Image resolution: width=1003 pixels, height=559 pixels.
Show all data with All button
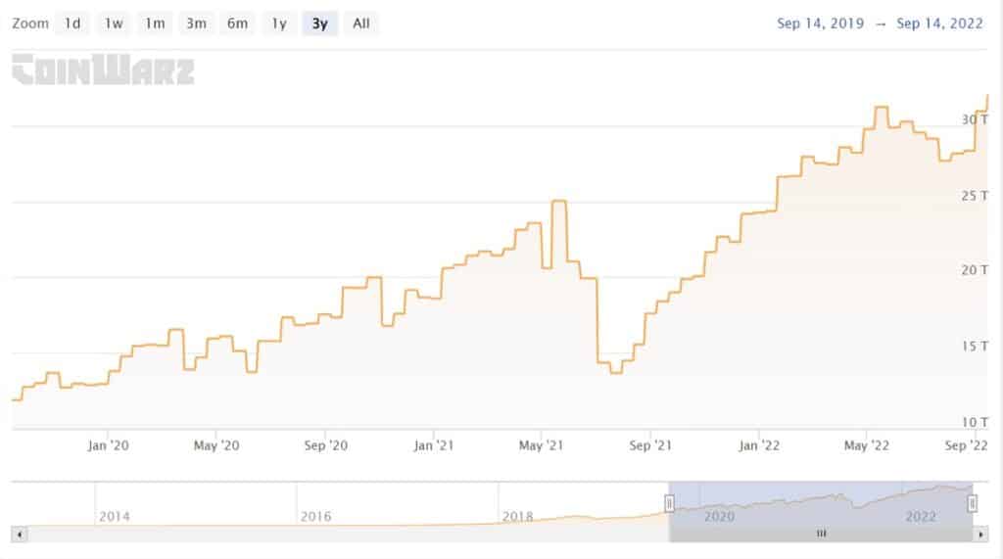click(x=361, y=23)
